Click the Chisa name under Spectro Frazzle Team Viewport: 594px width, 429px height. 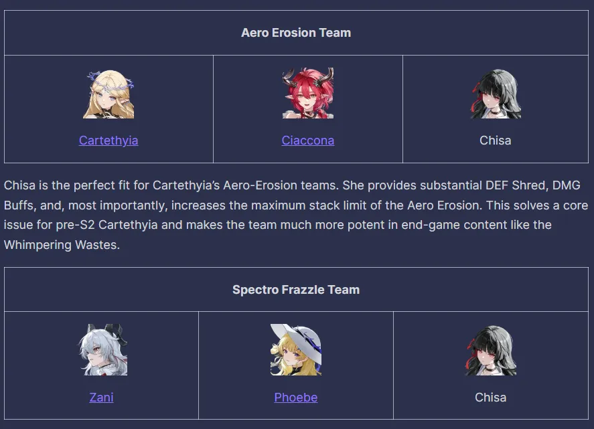click(x=491, y=397)
